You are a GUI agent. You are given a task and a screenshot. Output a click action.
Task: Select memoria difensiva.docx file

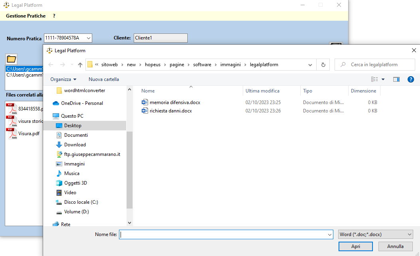coord(174,102)
